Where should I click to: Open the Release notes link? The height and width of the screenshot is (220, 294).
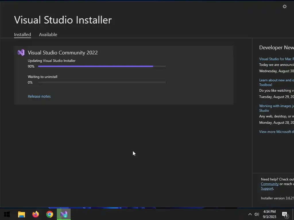coord(39,96)
